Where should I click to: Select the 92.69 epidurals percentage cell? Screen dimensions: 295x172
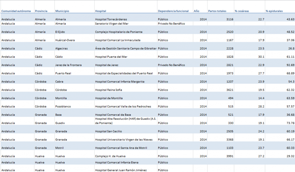(290, 65)
